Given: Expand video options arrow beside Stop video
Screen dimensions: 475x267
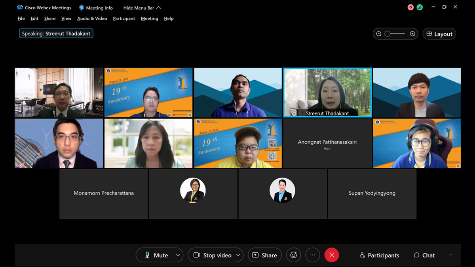Looking at the screenshot, I should click(x=238, y=255).
